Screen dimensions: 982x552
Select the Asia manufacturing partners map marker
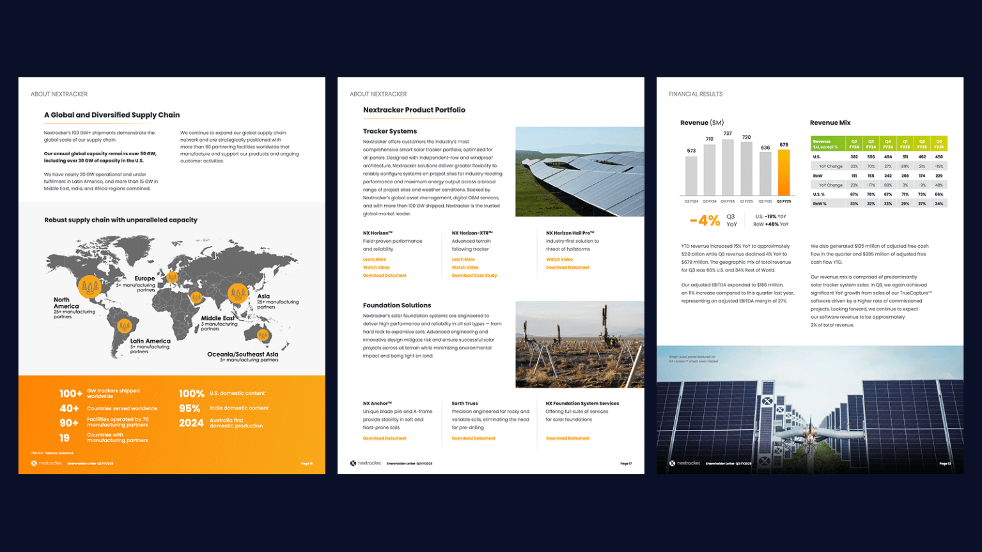(238, 293)
